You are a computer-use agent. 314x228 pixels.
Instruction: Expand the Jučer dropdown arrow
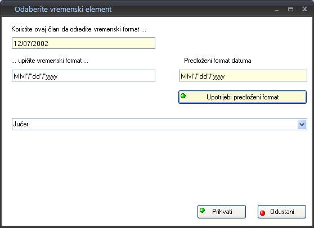(302, 125)
